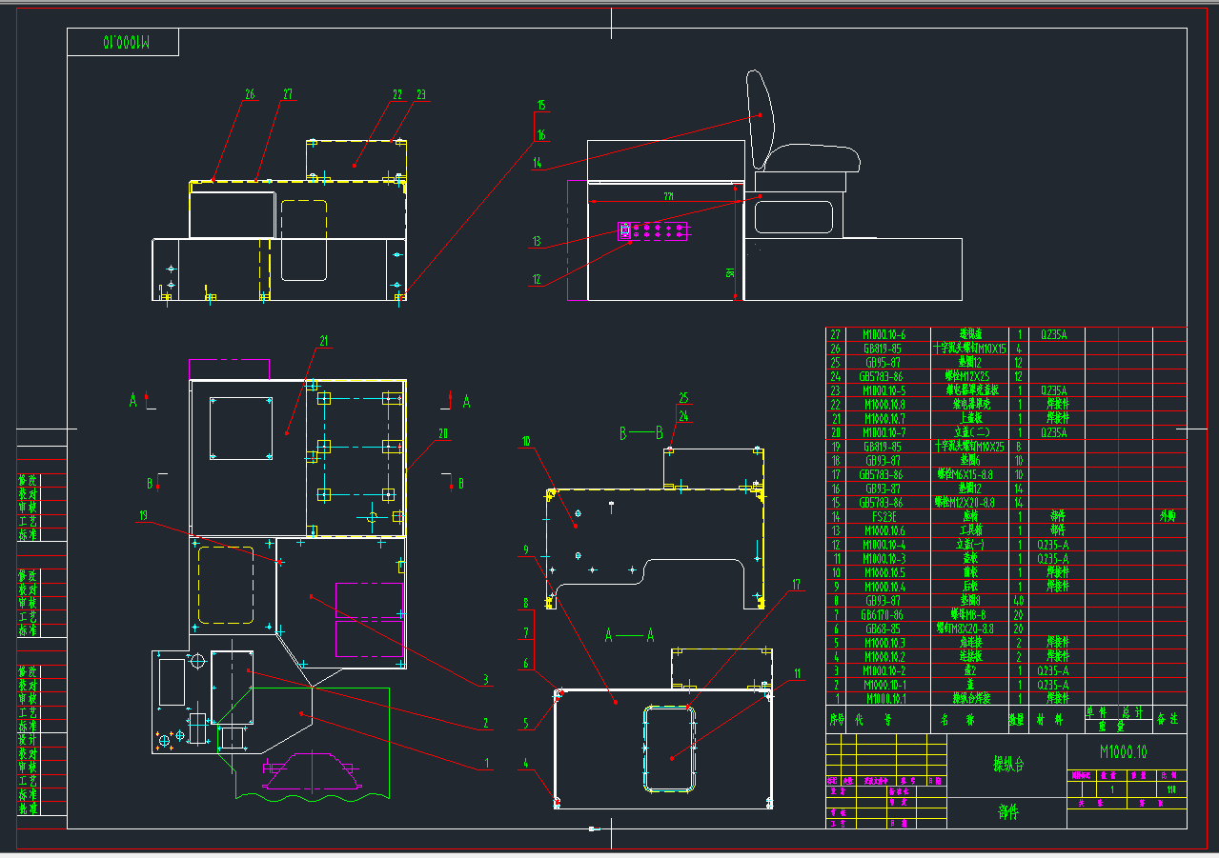Screen dimensions: 1219x858
Task: Click parts list code M1000.10-4
Action: (884, 545)
